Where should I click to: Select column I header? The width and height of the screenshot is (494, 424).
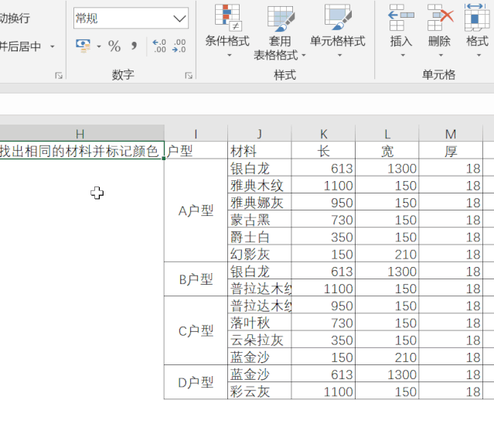[x=196, y=133]
